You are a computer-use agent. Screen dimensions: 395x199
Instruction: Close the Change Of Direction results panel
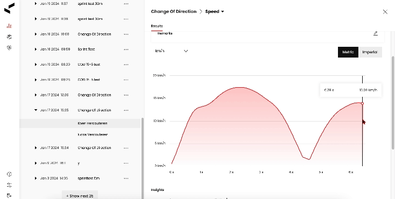(385, 12)
